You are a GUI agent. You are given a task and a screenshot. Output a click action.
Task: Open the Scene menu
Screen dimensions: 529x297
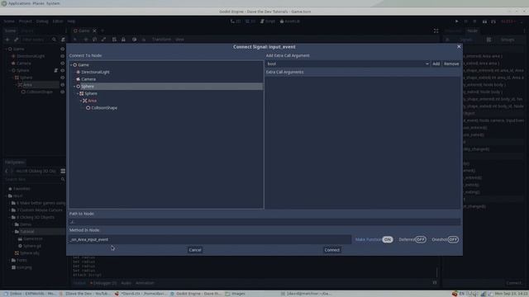[x=9, y=21]
